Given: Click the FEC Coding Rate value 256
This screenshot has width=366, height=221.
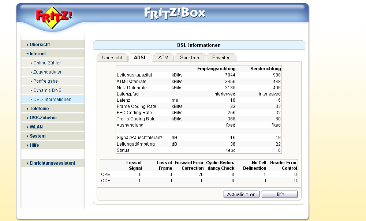Looking at the screenshot, I should click(232, 112).
